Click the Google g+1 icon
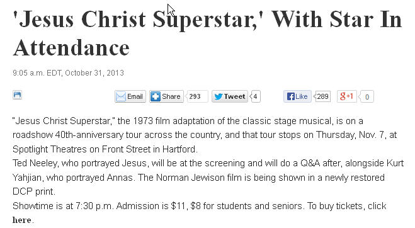 tap(347, 96)
